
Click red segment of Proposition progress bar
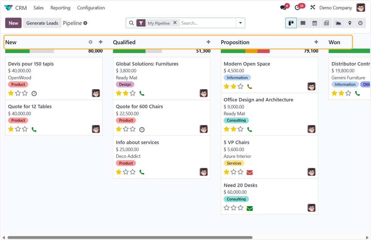263,51
